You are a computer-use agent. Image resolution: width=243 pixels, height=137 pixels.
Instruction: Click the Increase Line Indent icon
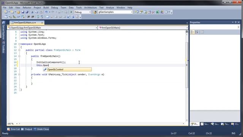[33, 17]
